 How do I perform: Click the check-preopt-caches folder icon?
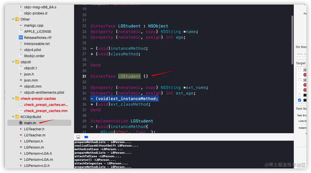point(17,99)
